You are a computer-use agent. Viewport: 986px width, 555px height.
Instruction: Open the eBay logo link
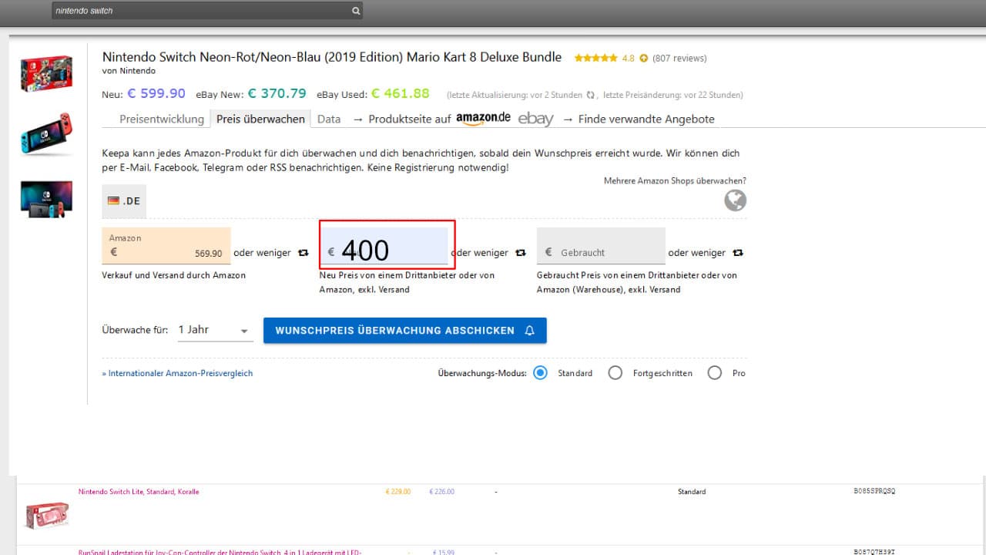pos(535,119)
